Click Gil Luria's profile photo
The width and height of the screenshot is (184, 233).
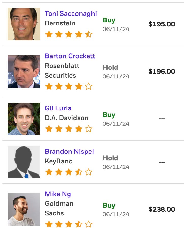point(24,119)
